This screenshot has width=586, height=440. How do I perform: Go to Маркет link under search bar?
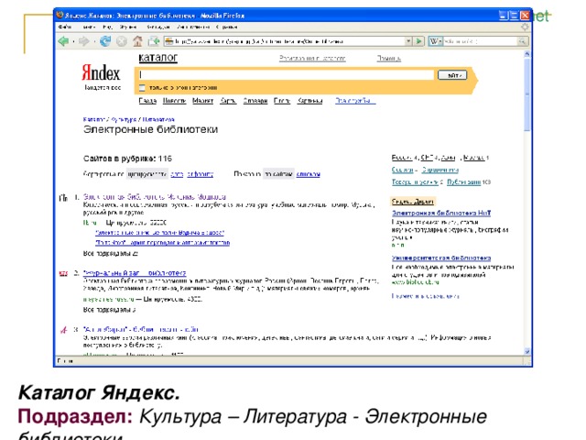point(202,101)
